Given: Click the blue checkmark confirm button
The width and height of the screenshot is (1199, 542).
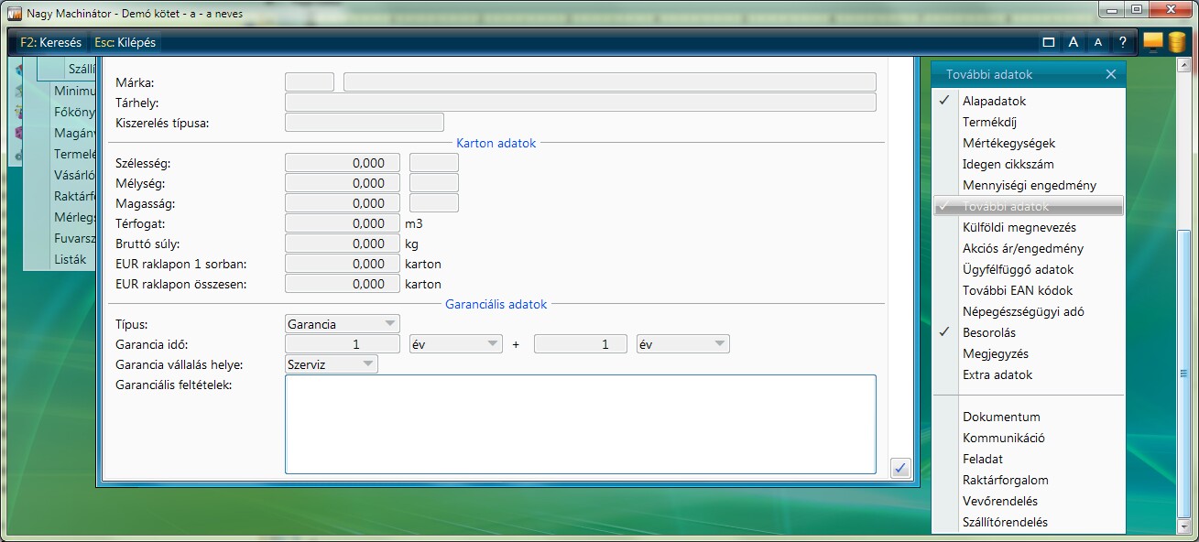Looking at the screenshot, I should 900,468.
